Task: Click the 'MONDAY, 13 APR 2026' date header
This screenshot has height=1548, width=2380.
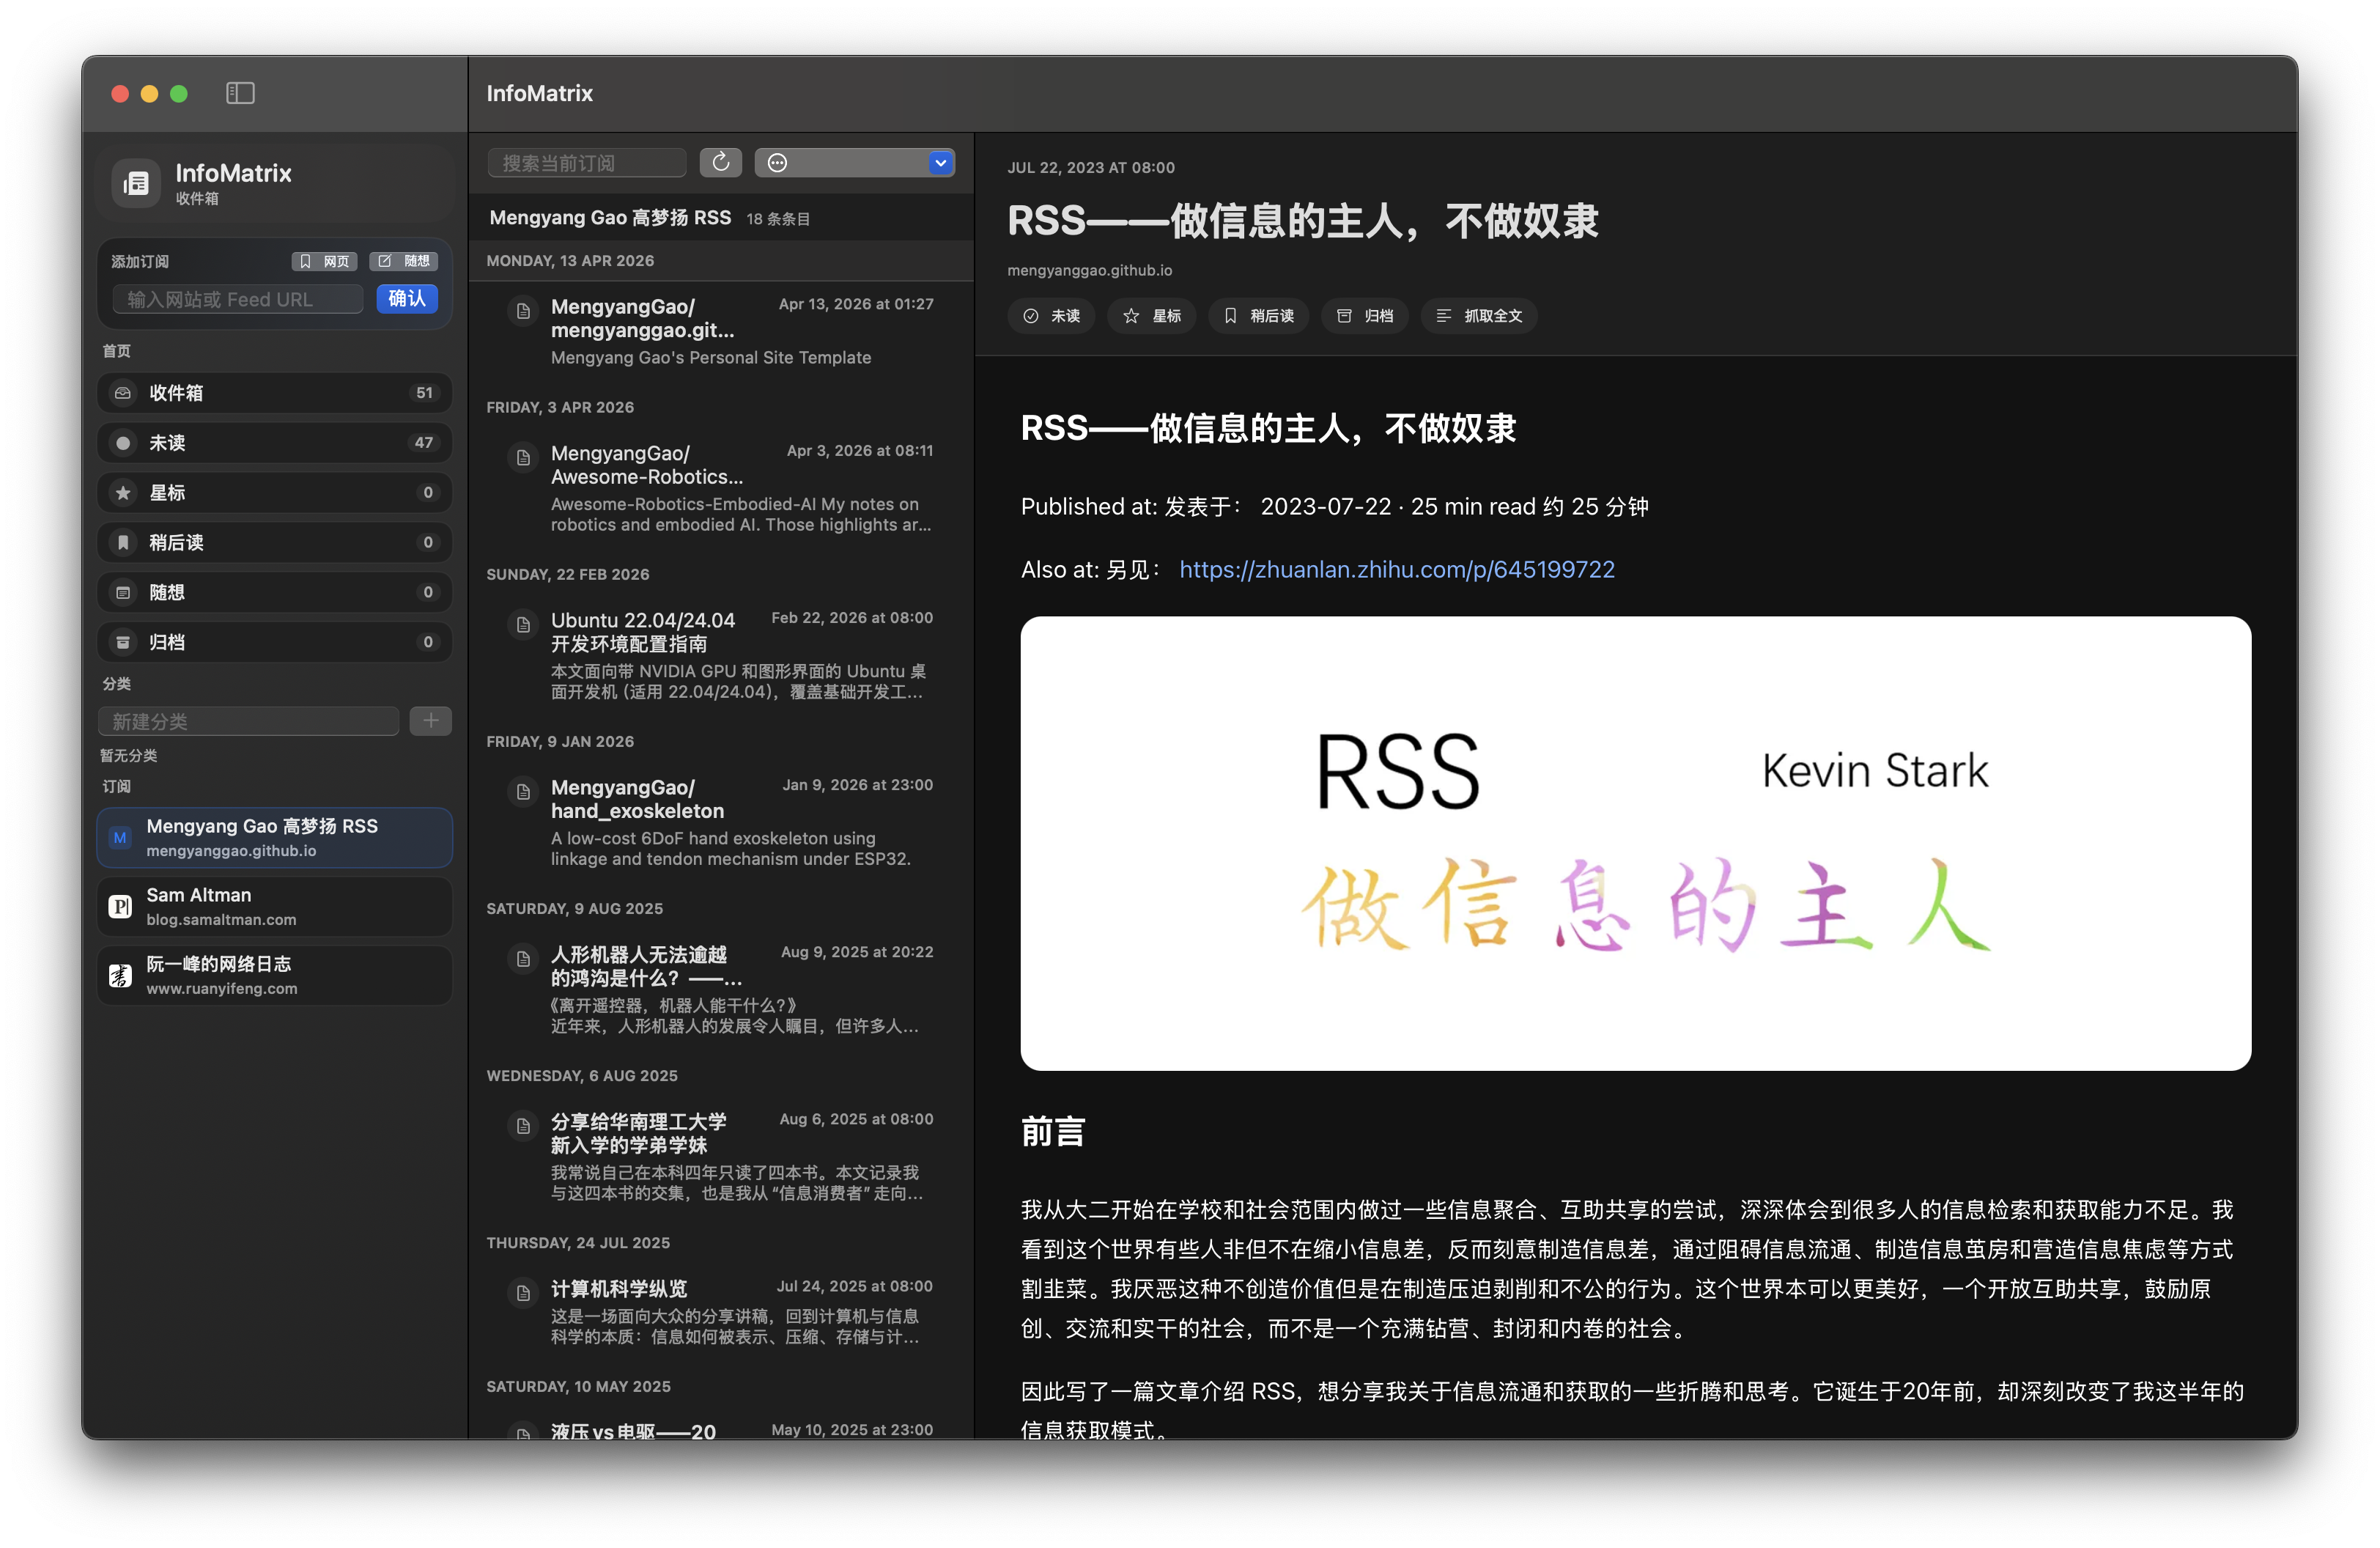Action: [x=570, y=261]
